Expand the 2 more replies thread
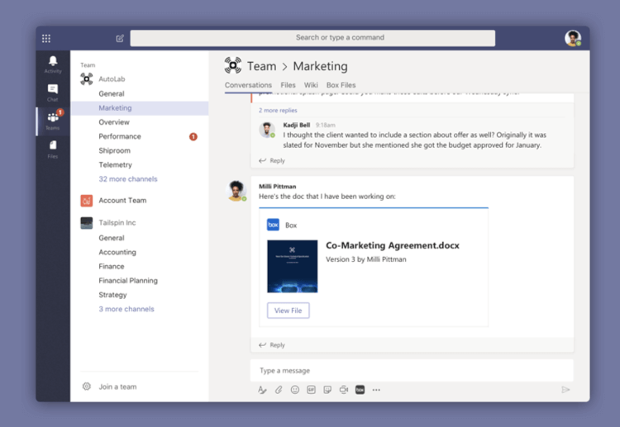 [x=278, y=110]
